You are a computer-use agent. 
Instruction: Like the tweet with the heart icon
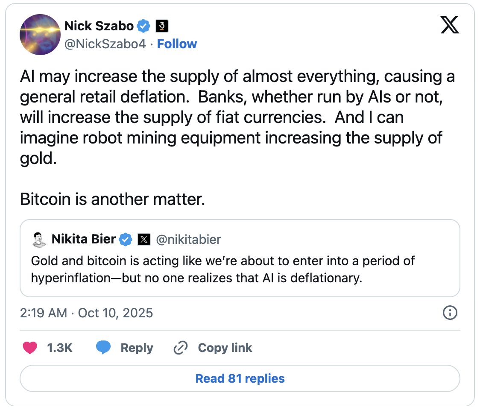pos(29,348)
